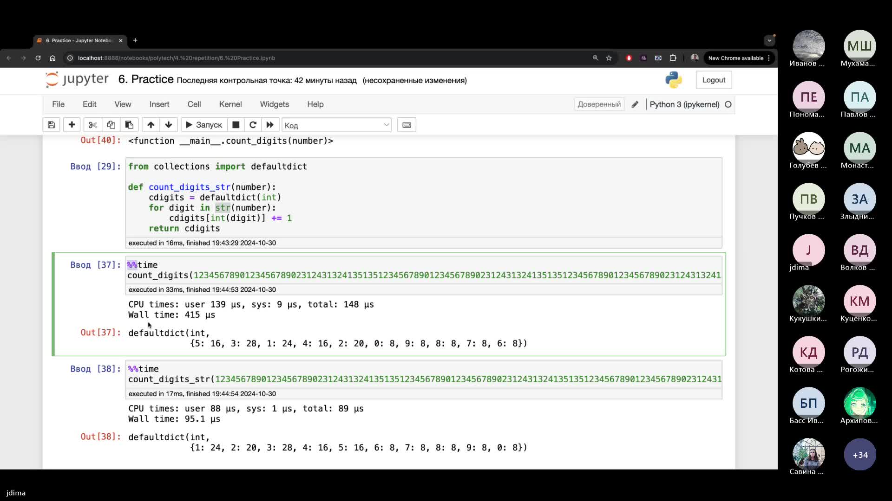892x501 pixels.
Task: Click the kernel idle indicator circle
Action: [x=728, y=104]
